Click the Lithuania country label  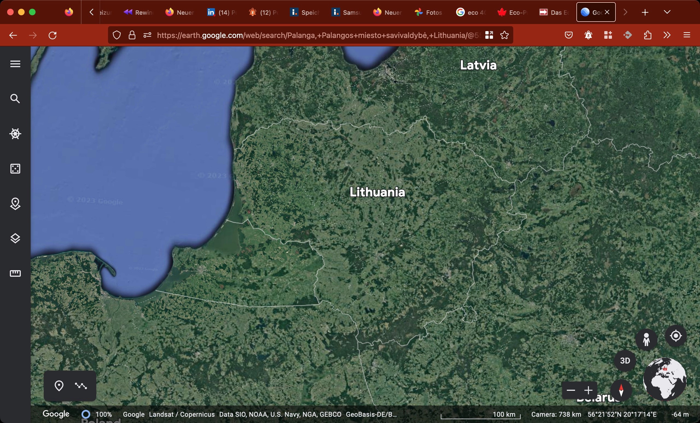pyautogui.click(x=377, y=192)
